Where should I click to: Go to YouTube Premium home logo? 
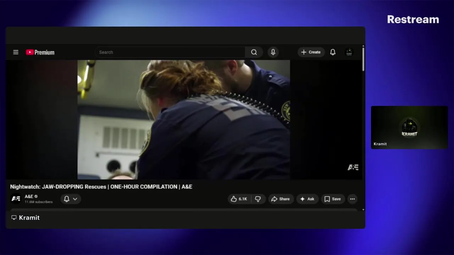pos(40,52)
